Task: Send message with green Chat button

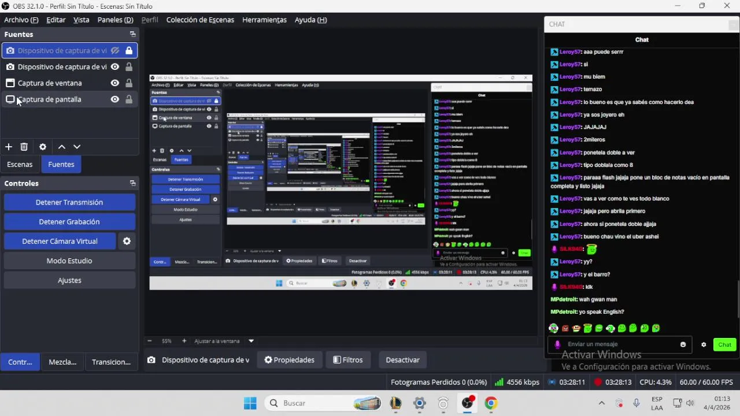Action: coord(725,344)
